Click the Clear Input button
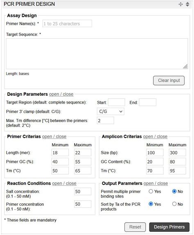Viewport: 194px width, 235px height. coord(169,81)
